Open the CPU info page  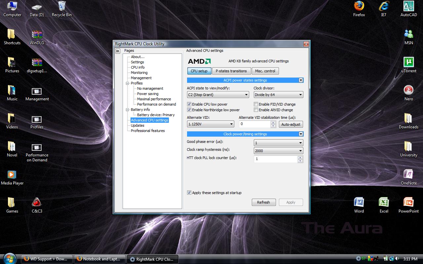click(x=138, y=67)
